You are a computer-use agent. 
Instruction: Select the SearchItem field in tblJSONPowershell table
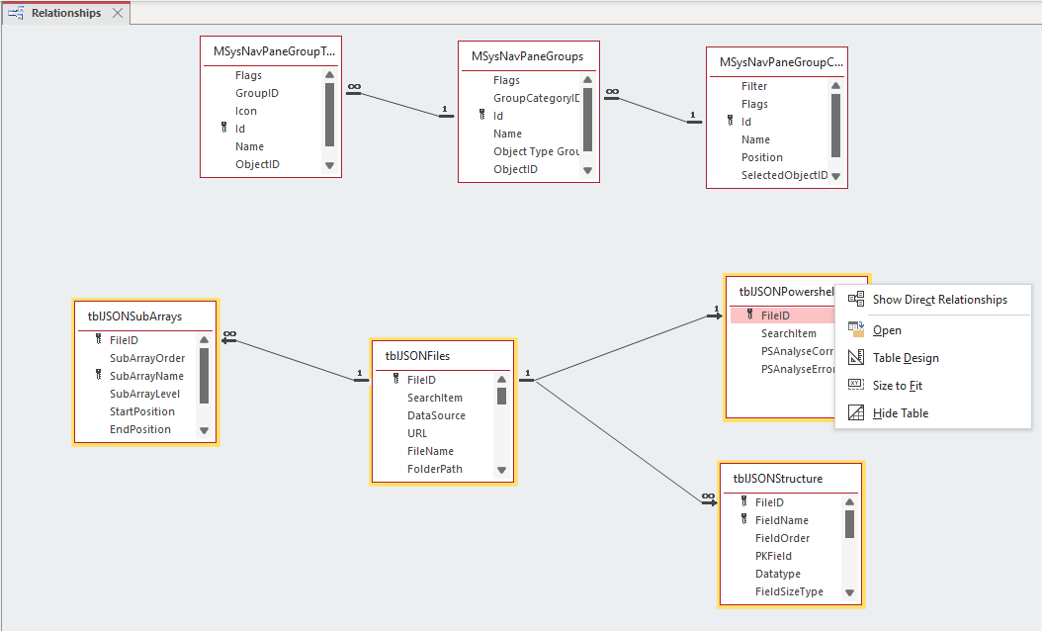[x=789, y=333]
